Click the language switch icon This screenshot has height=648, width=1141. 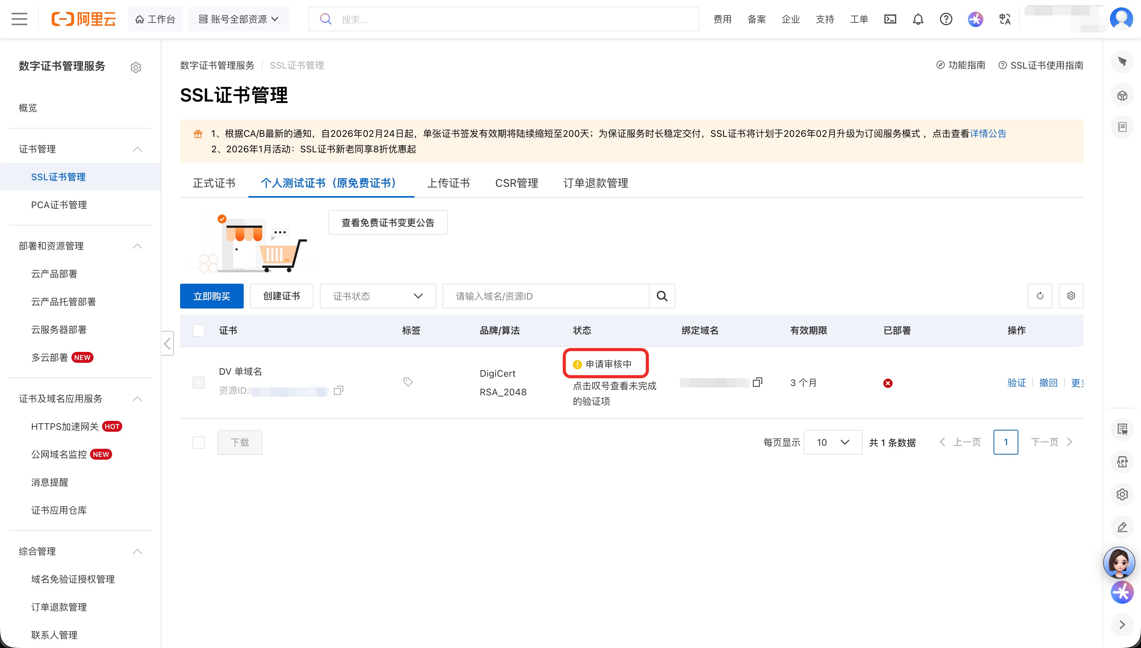pyautogui.click(x=1005, y=19)
